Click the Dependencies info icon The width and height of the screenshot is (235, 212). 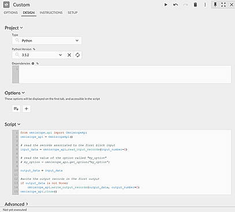pos(33,63)
